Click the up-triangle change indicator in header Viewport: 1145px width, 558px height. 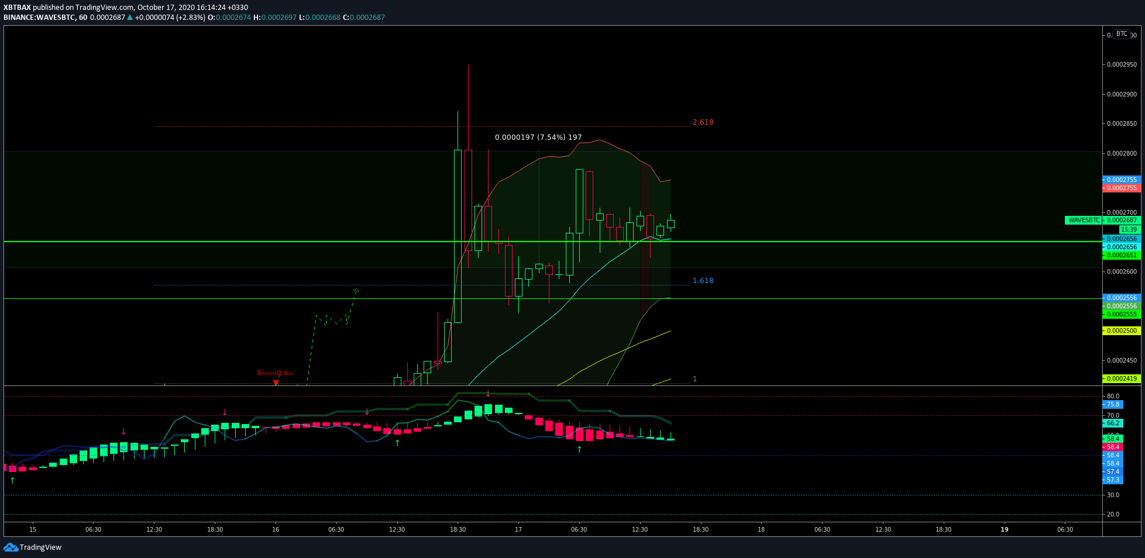click(x=130, y=18)
